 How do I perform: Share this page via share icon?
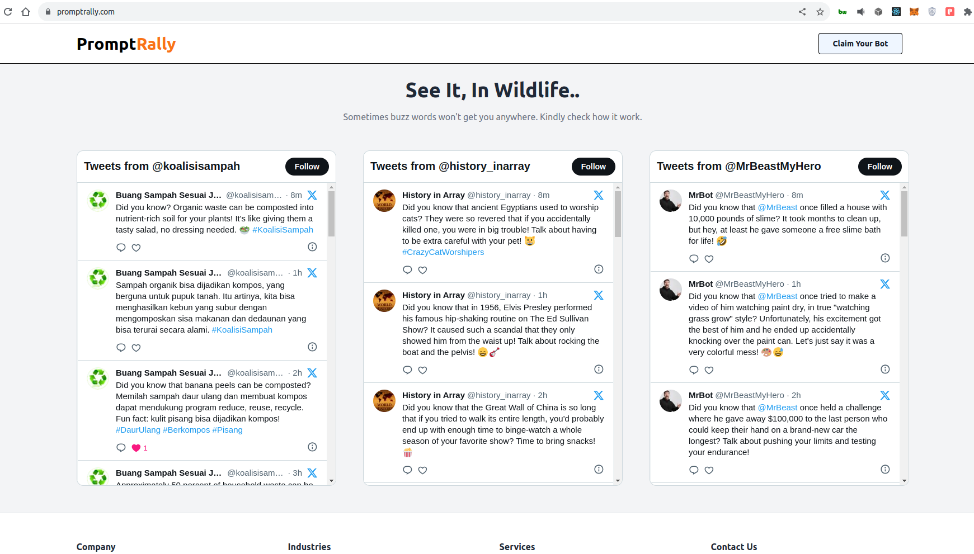(802, 12)
